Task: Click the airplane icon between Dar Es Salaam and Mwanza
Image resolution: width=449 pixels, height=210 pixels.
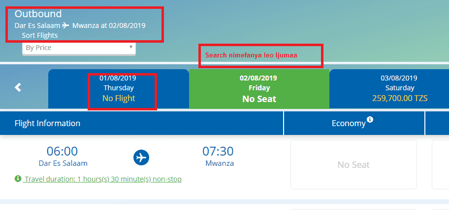Action: (x=65, y=26)
